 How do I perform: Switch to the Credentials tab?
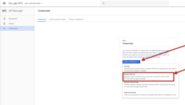coord(42,19)
